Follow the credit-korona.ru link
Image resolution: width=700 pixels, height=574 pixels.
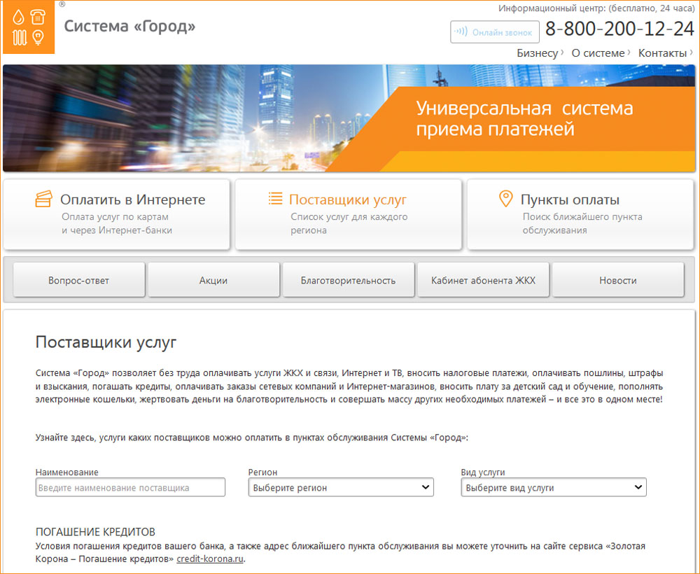coord(210,559)
